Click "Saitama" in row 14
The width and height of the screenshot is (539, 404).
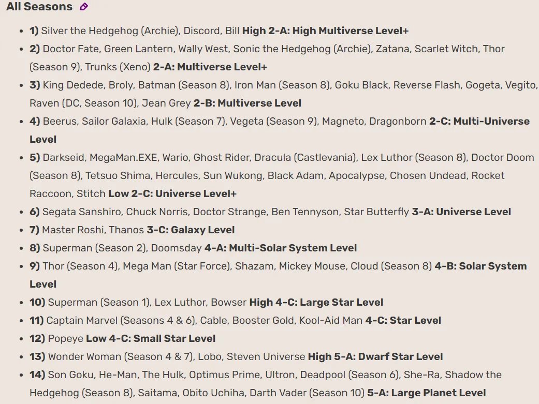157,393
